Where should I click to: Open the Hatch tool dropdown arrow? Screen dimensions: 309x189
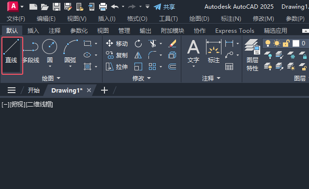[96, 67]
